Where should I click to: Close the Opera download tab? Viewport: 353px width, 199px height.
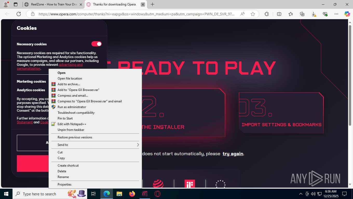pyautogui.click(x=143, y=4)
